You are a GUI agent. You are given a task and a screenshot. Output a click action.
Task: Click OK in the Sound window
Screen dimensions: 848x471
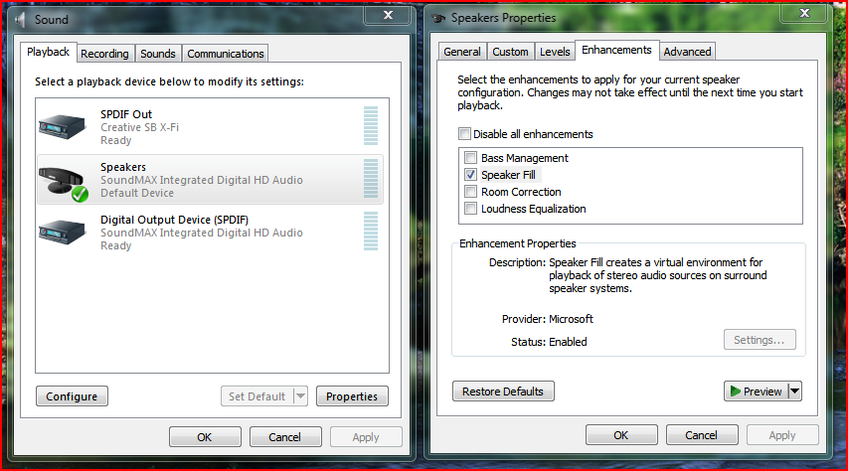click(x=205, y=437)
